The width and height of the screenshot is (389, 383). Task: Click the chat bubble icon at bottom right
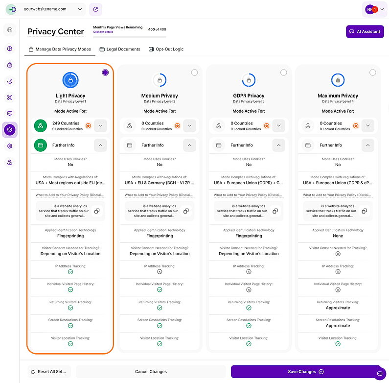(379, 374)
